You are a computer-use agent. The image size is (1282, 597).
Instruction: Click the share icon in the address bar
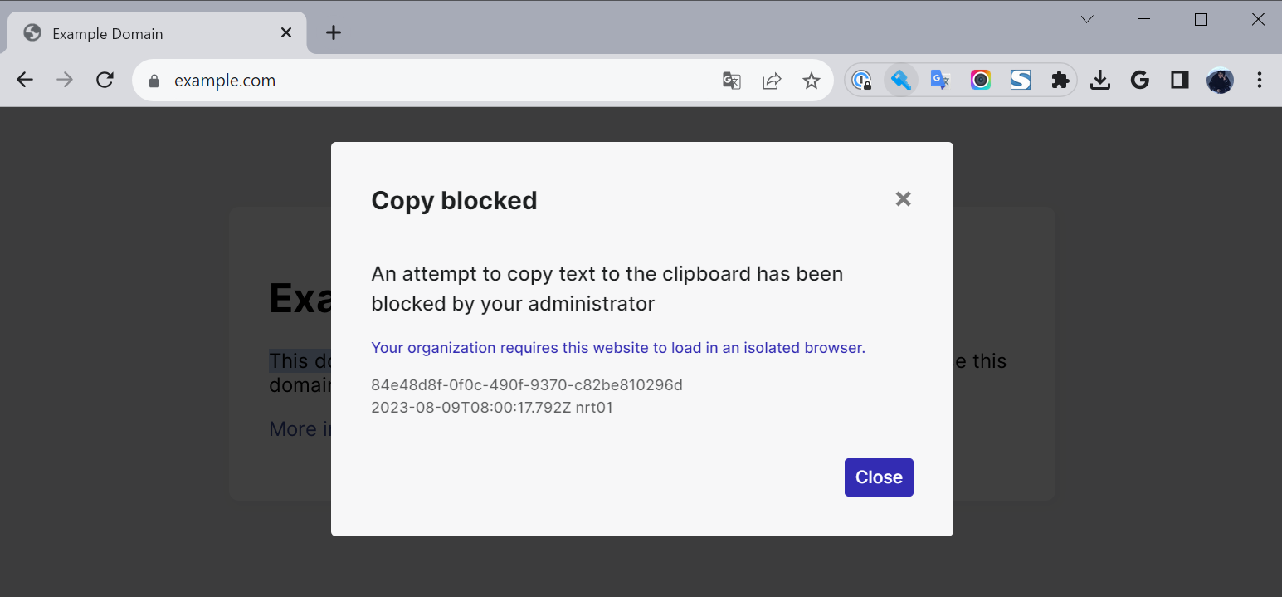pyautogui.click(x=772, y=80)
